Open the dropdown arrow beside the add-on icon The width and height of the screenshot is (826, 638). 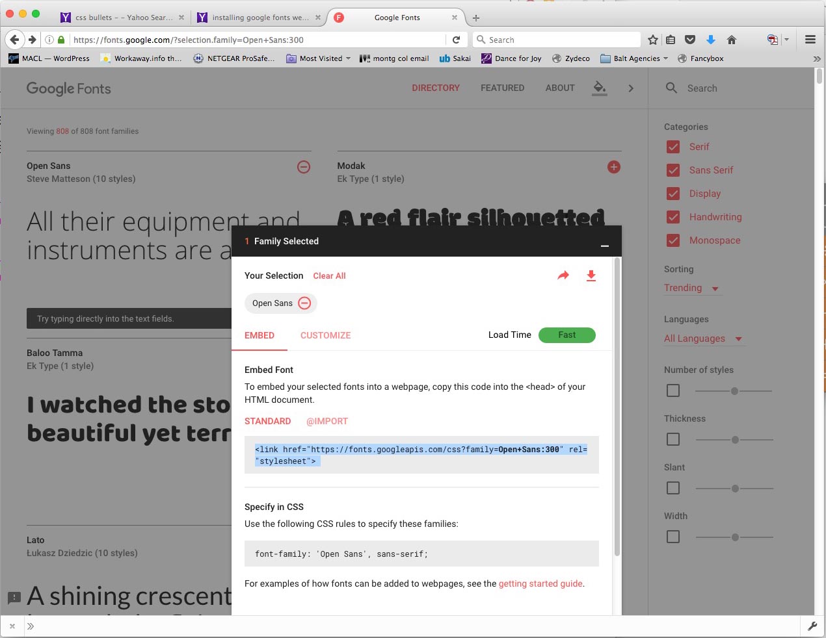(786, 40)
